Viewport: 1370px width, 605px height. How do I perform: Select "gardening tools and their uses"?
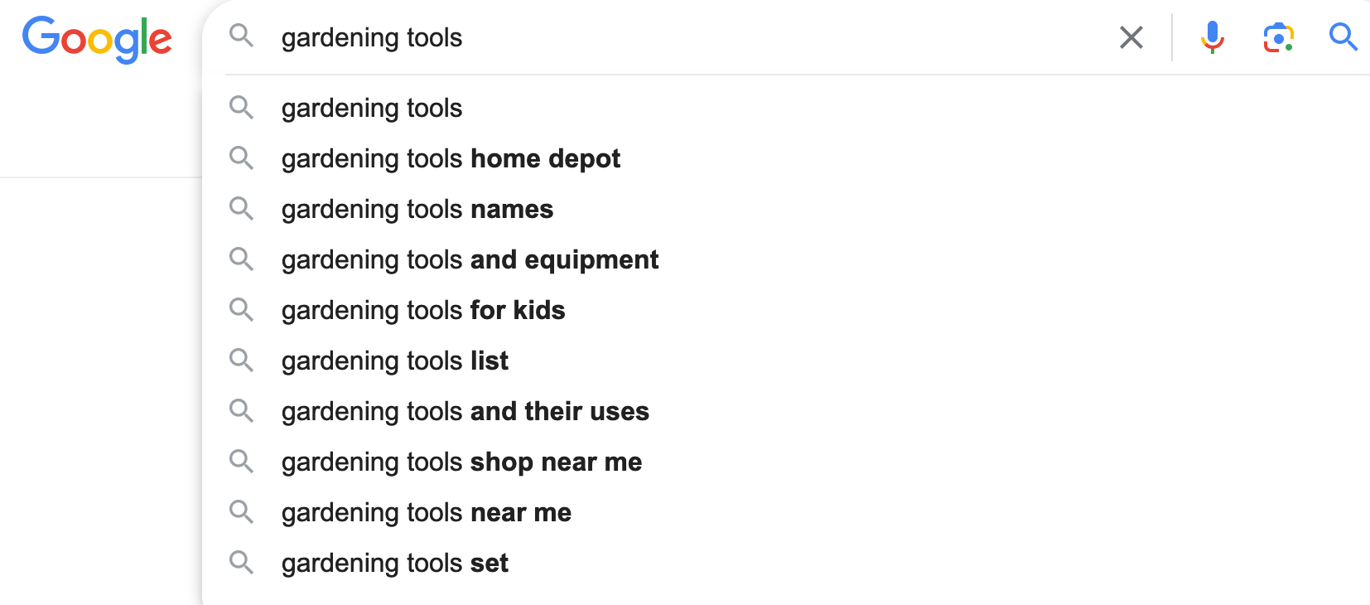465,412
